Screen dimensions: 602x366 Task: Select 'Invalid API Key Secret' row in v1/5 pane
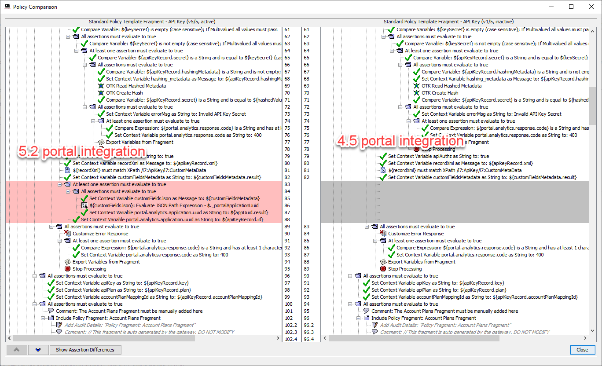point(492,114)
